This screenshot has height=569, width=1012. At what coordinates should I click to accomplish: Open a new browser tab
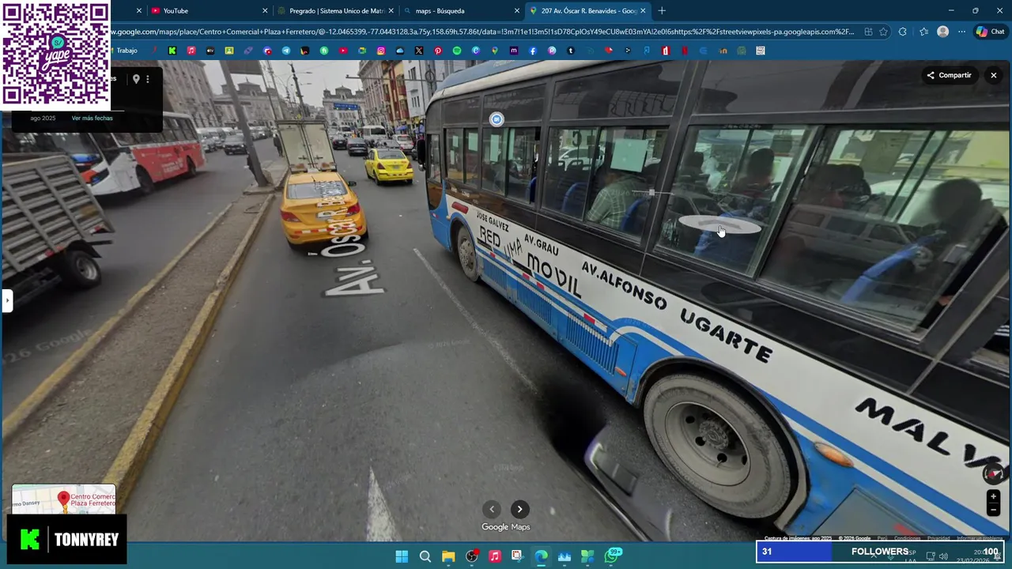(x=662, y=11)
